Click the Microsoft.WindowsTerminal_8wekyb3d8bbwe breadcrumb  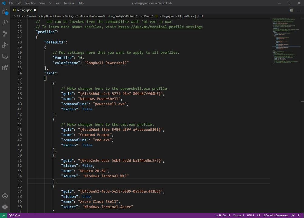click(x=107, y=16)
